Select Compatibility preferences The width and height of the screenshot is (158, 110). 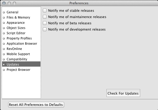point(17,59)
